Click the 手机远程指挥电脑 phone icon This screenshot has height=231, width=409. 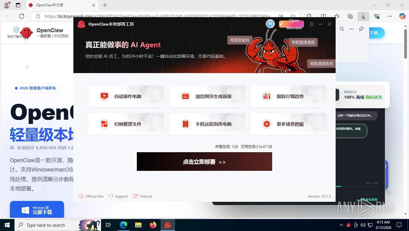pyautogui.click(x=185, y=124)
